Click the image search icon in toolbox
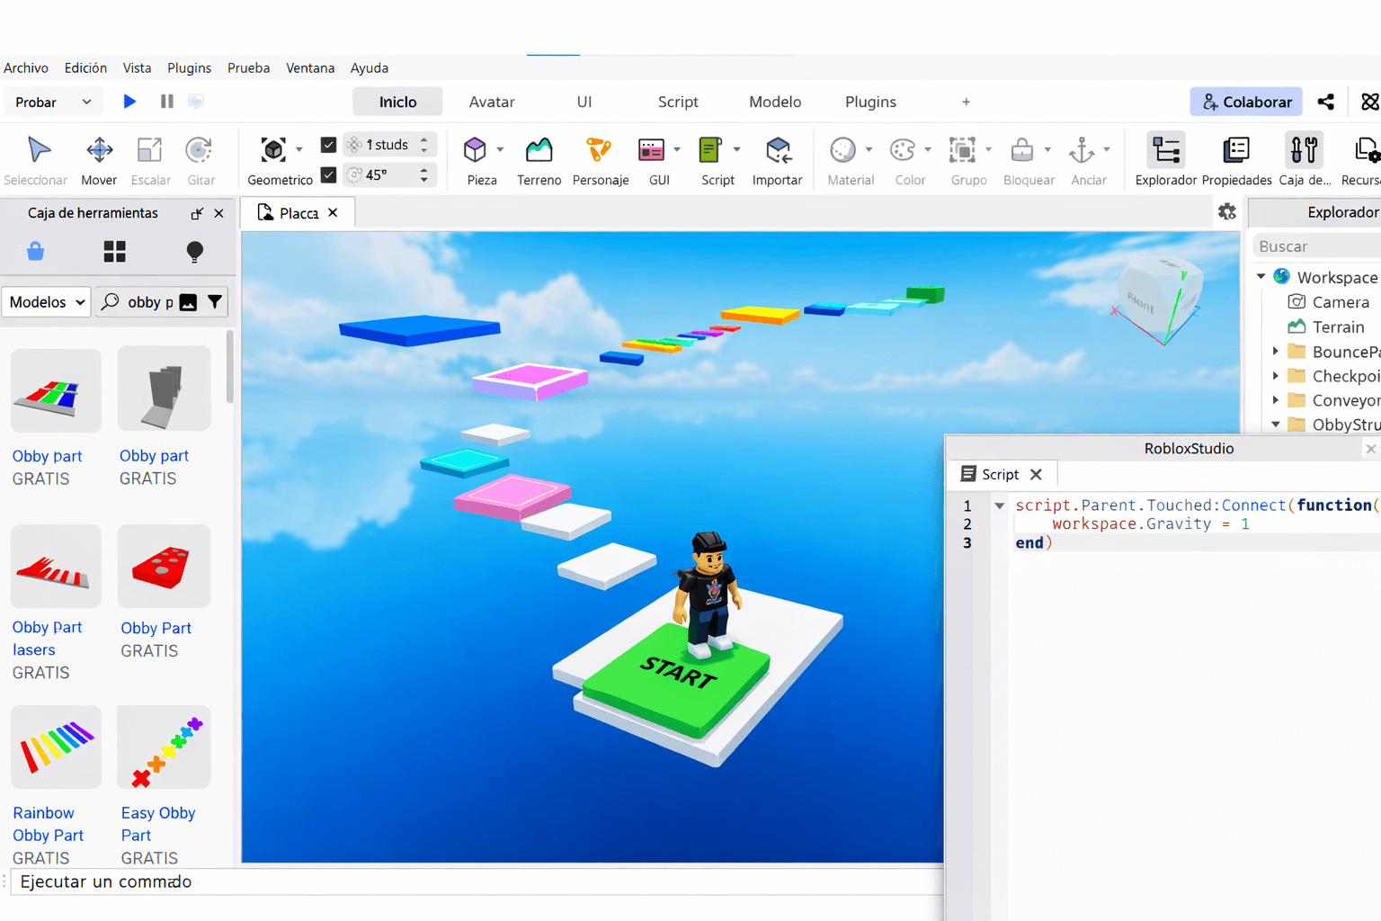1381x921 pixels. click(188, 302)
